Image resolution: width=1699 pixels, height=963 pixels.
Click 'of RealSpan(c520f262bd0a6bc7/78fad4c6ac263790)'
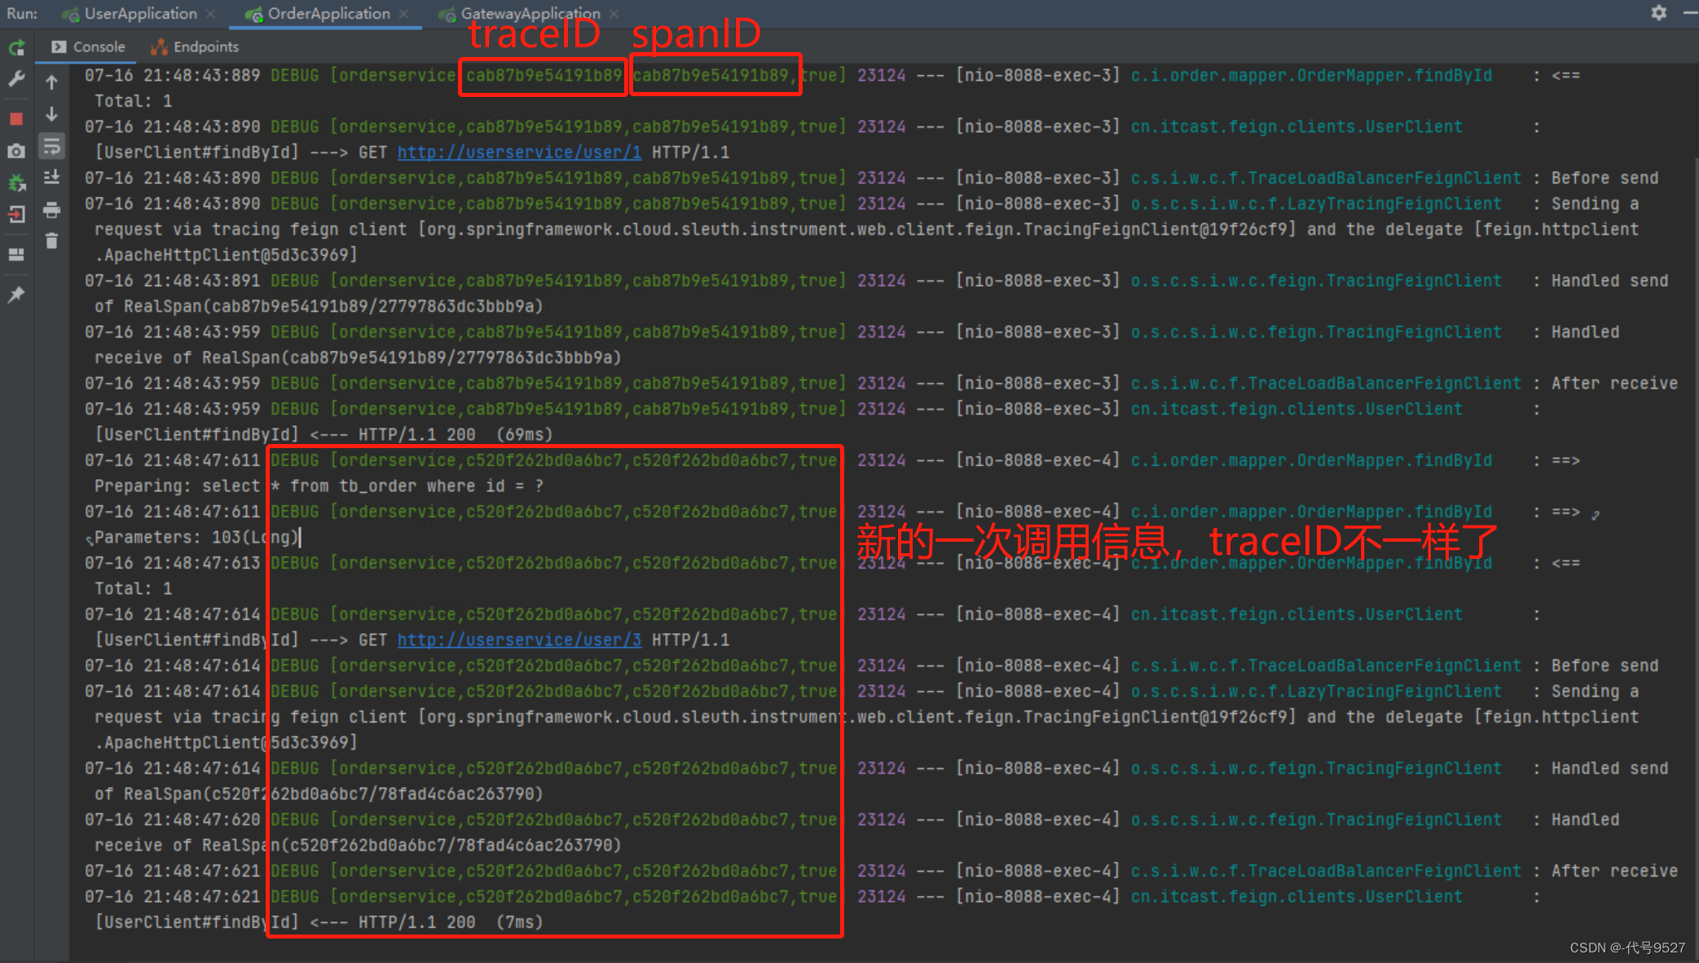[319, 794]
